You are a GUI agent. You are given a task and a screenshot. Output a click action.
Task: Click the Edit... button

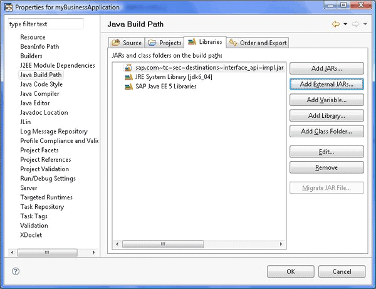click(326, 152)
